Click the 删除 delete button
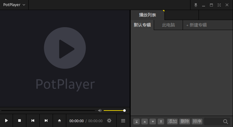The image size is (233, 127). [x=185, y=122]
